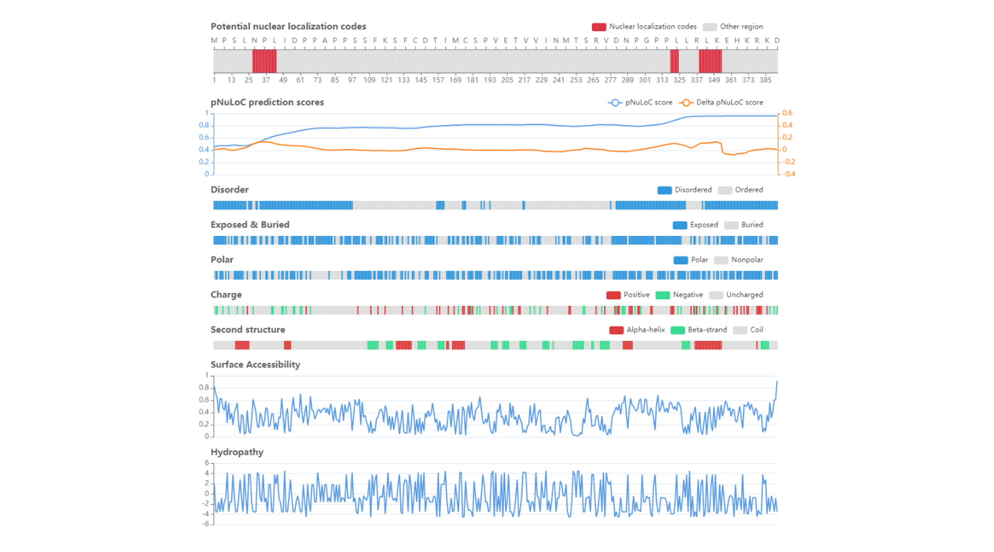
Task: Click the 'Exposed & Buried' section title
Action: click(250, 225)
